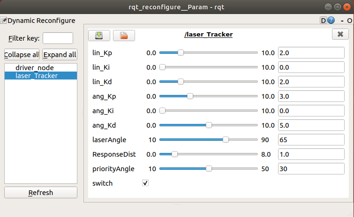Close the rqt window
354x217 pixels.
coord(347,7)
